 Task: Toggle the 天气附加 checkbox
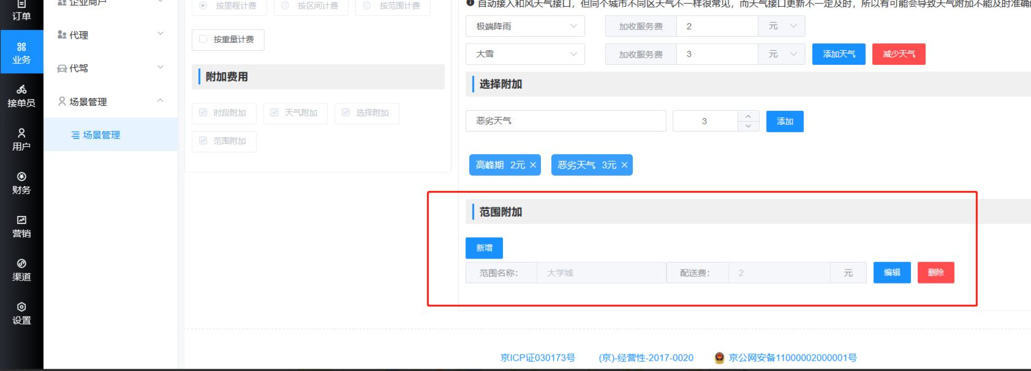(274, 113)
